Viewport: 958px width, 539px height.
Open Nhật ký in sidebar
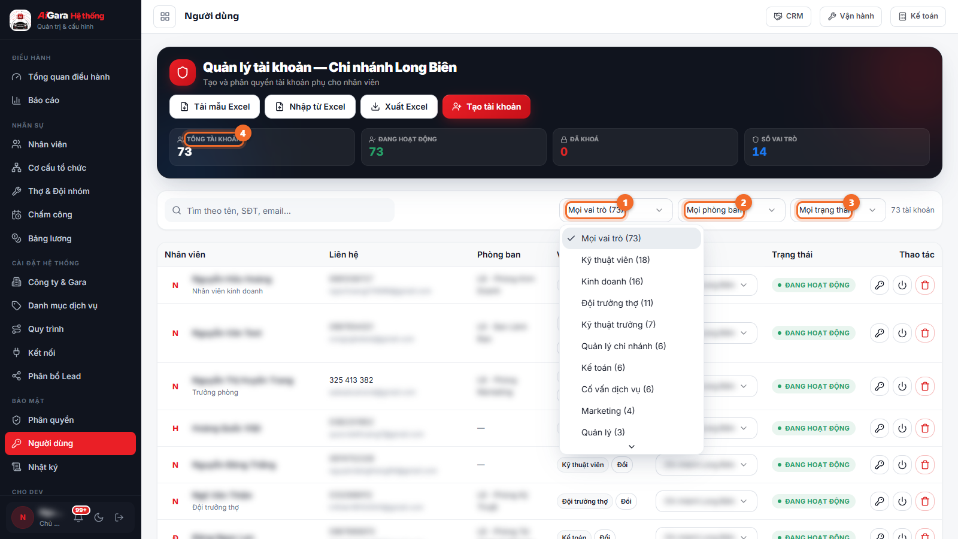coord(71,467)
